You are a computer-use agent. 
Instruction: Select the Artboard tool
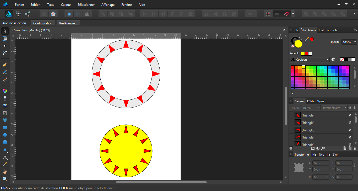click(x=5, y=38)
